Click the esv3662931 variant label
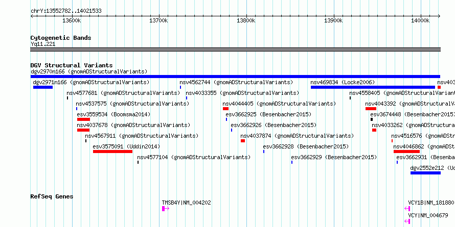 pos(426,157)
